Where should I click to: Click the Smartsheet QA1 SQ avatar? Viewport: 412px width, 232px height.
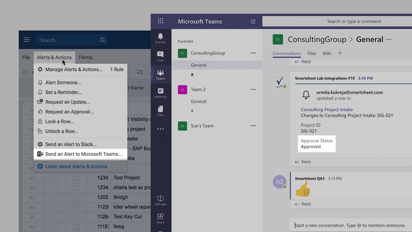pos(279,182)
